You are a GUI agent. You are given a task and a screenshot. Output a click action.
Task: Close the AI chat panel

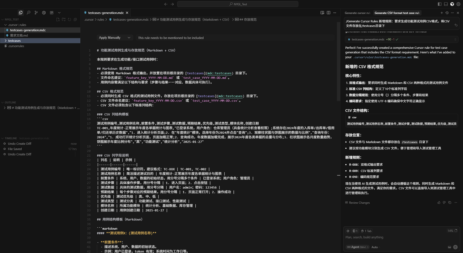point(458,13)
